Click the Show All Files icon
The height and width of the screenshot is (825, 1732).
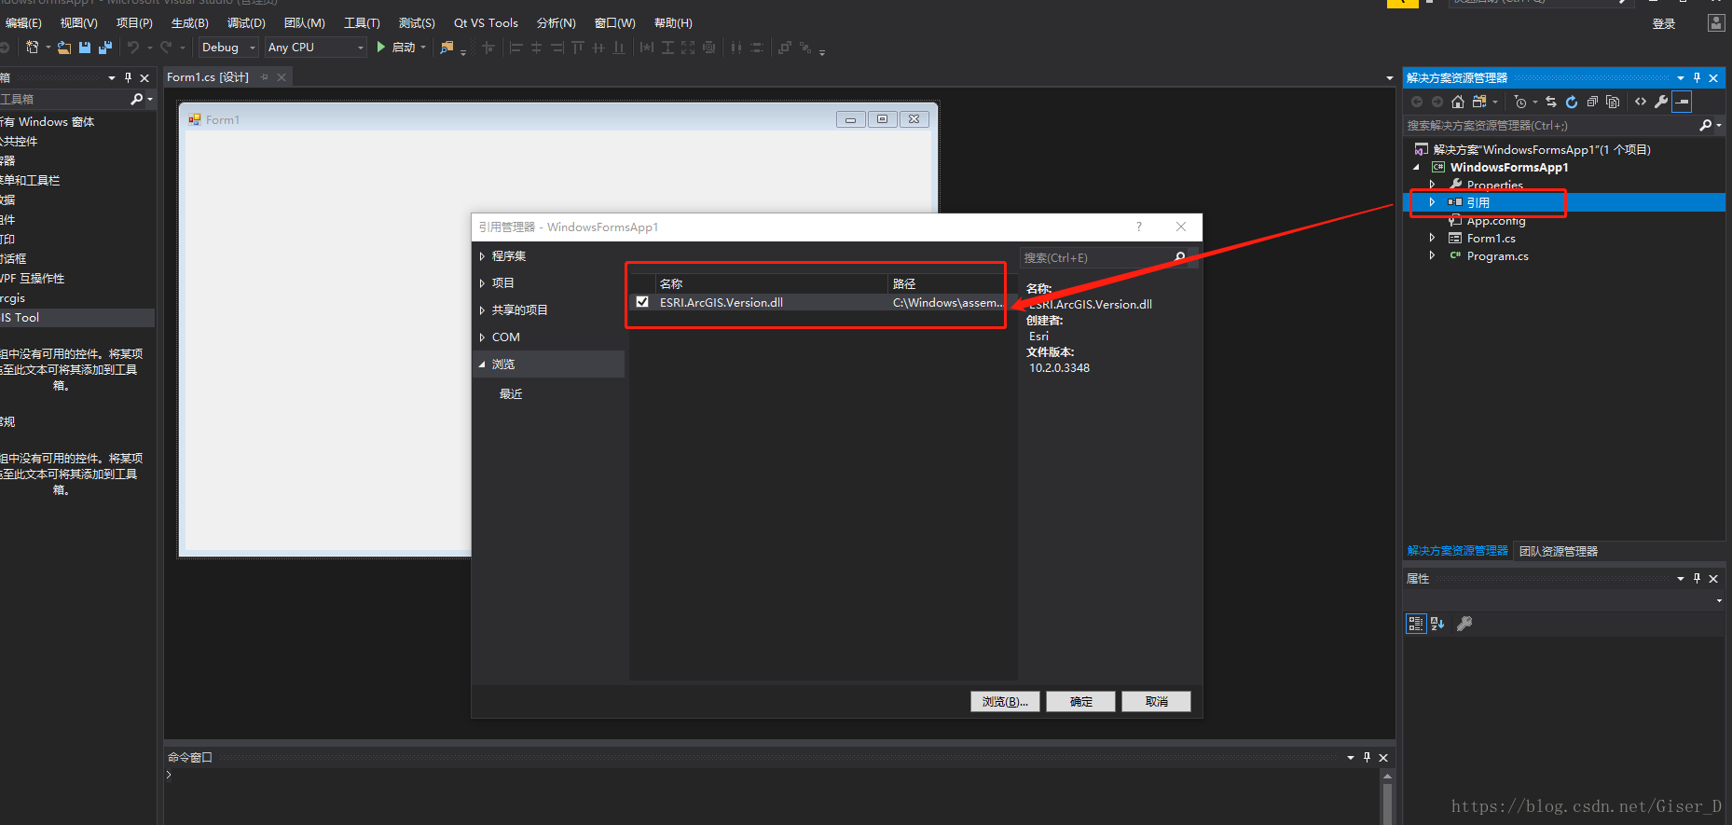pos(1613,102)
